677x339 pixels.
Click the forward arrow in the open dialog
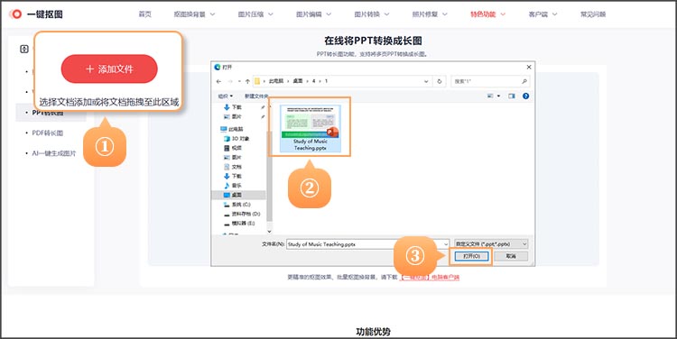tap(229, 81)
